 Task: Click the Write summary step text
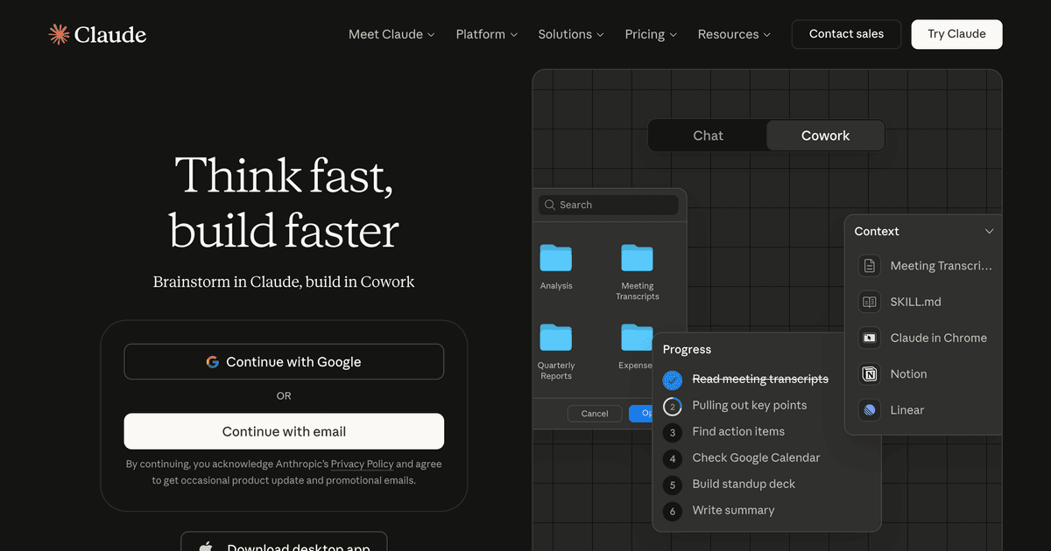coord(733,510)
